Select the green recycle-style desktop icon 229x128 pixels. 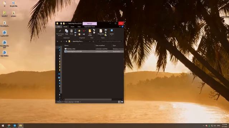pos(5,13)
